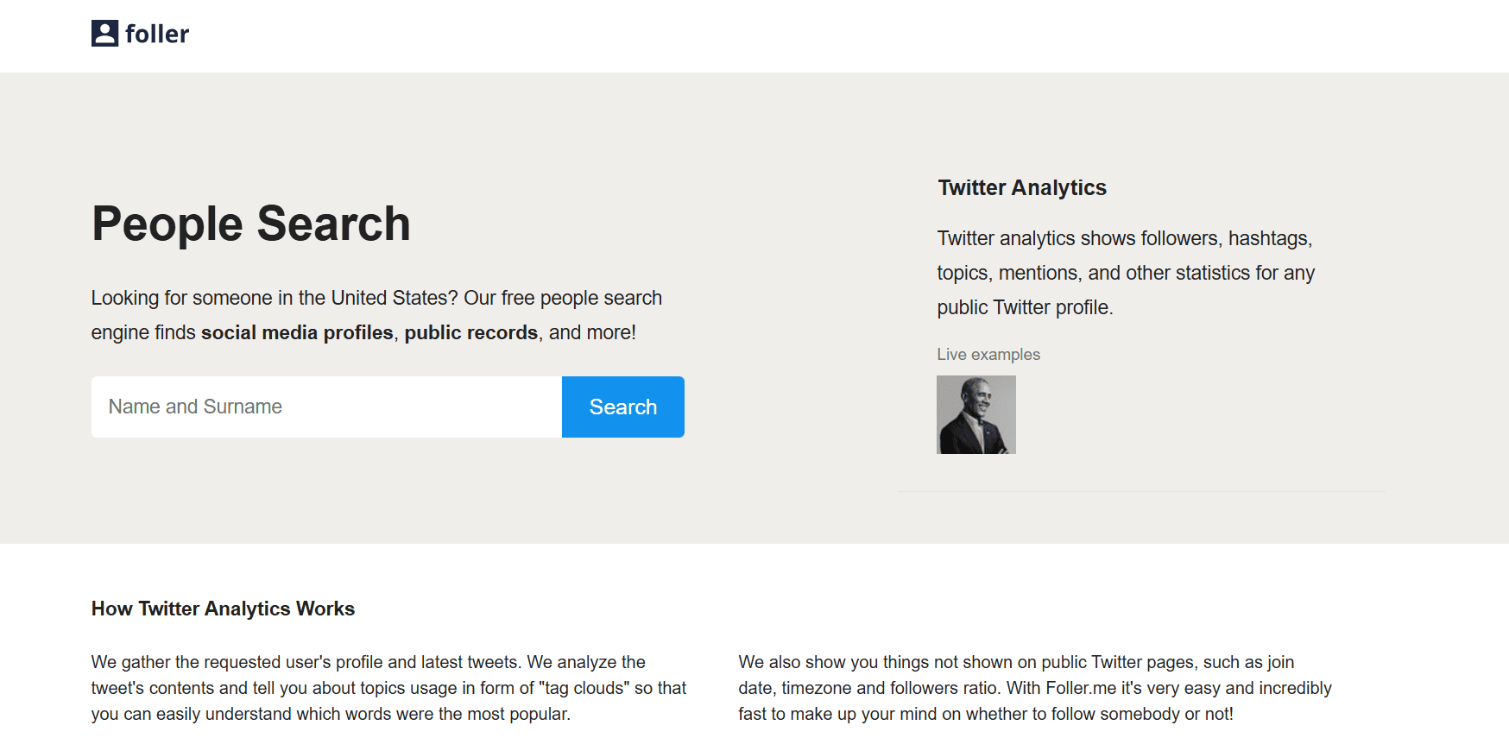
Task: Click the "Looking for someone" description paragraph
Action: pyautogui.click(x=376, y=315)
